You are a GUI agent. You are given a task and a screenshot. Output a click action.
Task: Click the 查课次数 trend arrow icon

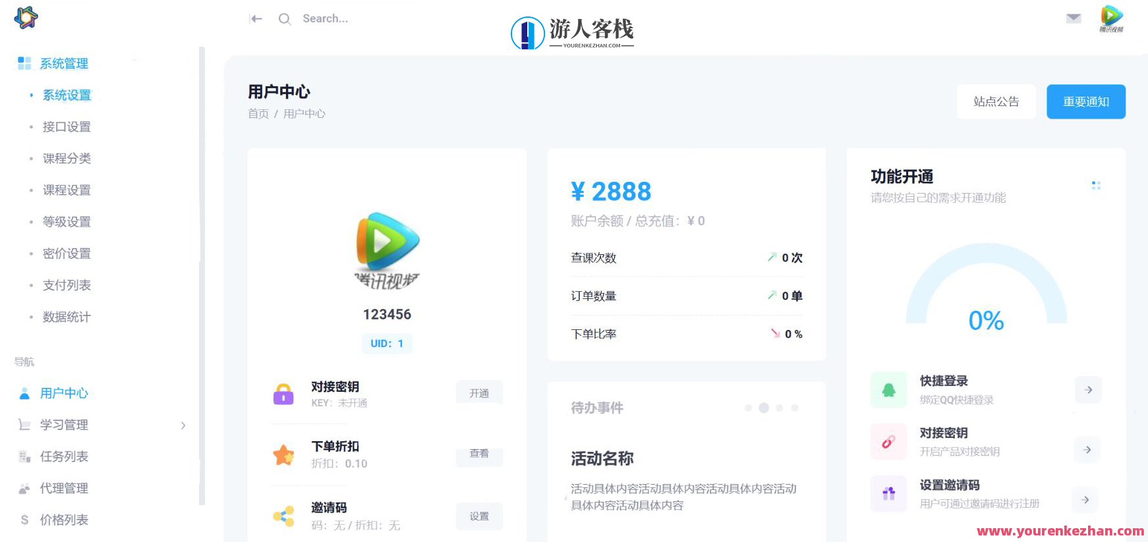click(772, 257)
